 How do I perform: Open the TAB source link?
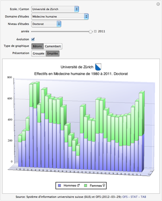(x=143, y=197)
